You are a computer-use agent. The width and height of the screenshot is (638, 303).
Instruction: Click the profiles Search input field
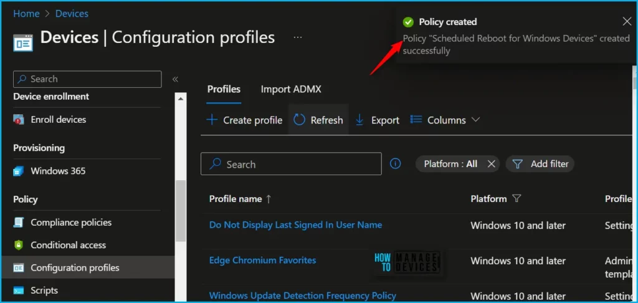291,164
